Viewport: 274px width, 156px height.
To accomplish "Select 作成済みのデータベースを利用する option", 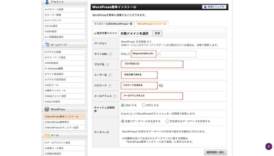I will [168, 121].
